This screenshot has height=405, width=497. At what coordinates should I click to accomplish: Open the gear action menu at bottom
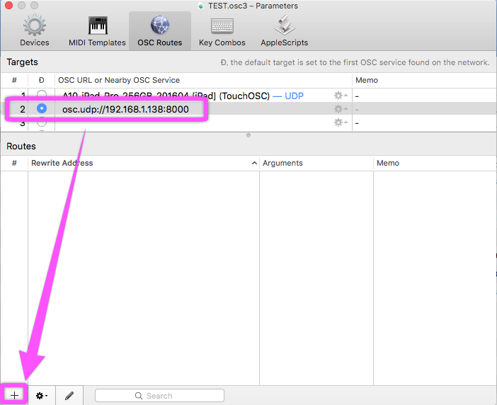coord(42,395)
